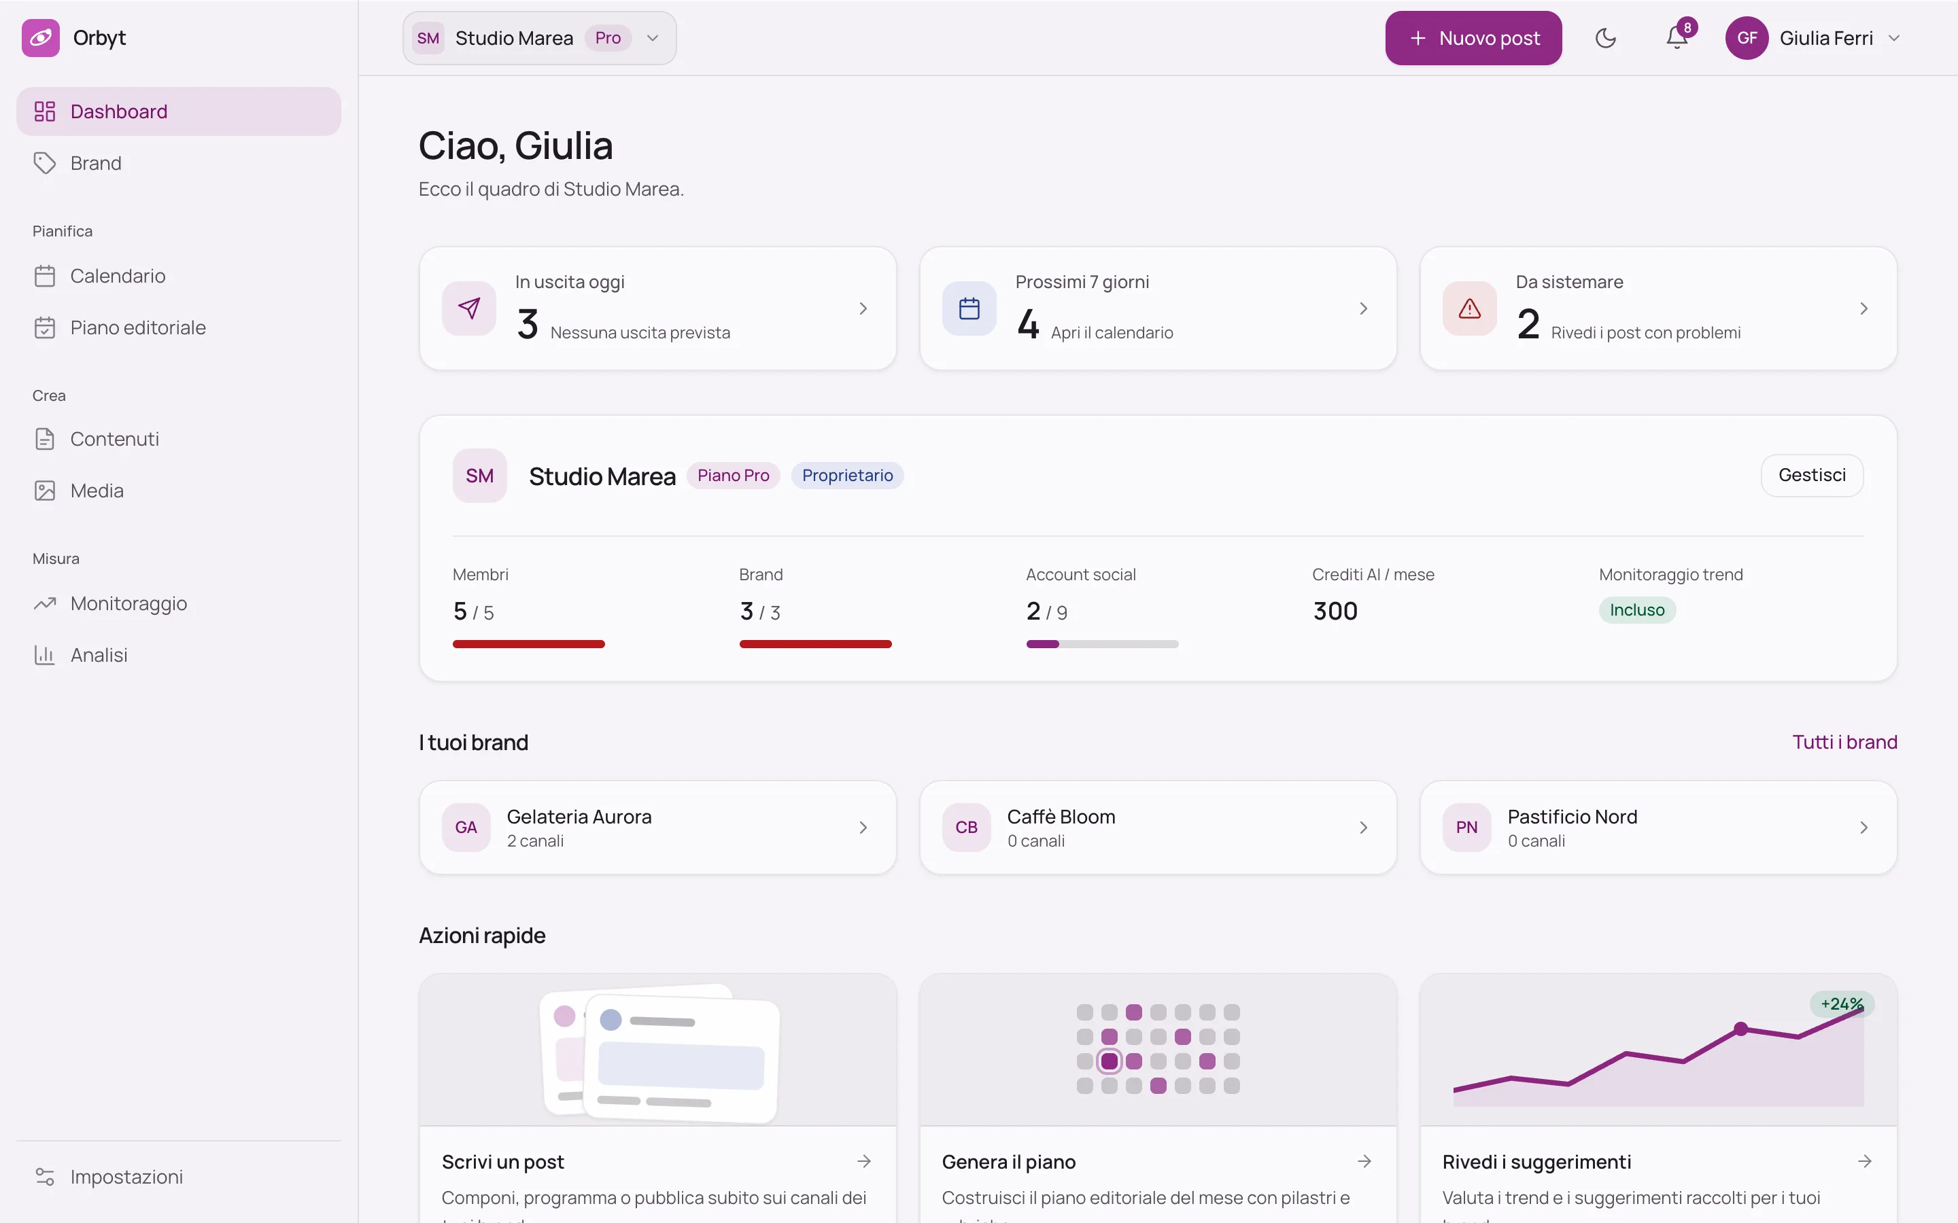The image size is (1958, 1223).
Task: Click the Impostazioni sliders icon
Action: click(x=44, y=1177)
